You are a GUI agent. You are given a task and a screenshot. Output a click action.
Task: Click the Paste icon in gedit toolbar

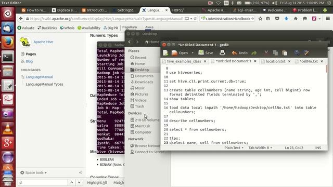tap(285, 53)
